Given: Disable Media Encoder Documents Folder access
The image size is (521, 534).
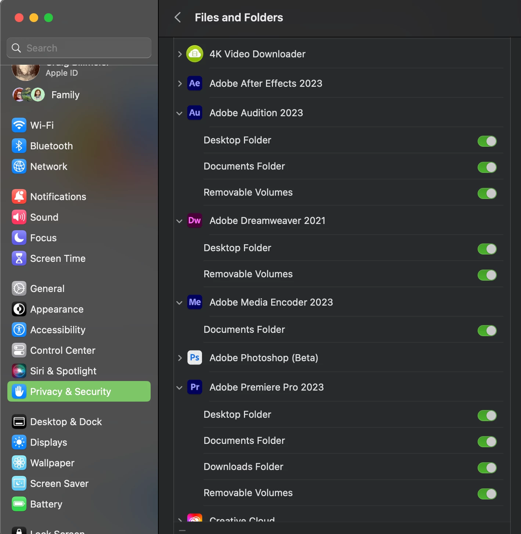Looking at the screenshot, I should [487, 330].
